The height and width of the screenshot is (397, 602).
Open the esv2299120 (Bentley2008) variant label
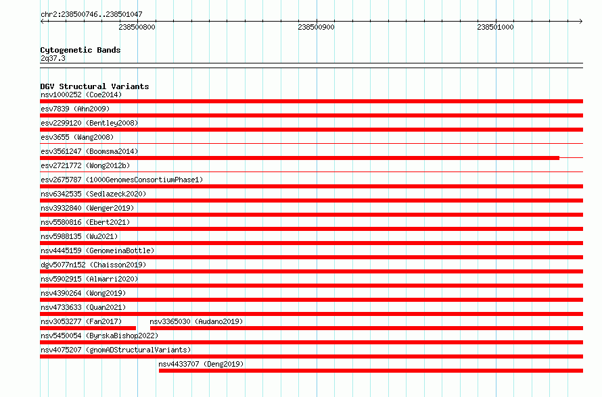tap(89, 123)
